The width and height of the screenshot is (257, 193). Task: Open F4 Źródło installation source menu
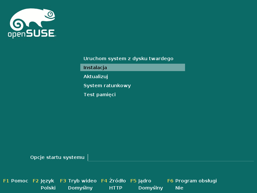(117, 181)
